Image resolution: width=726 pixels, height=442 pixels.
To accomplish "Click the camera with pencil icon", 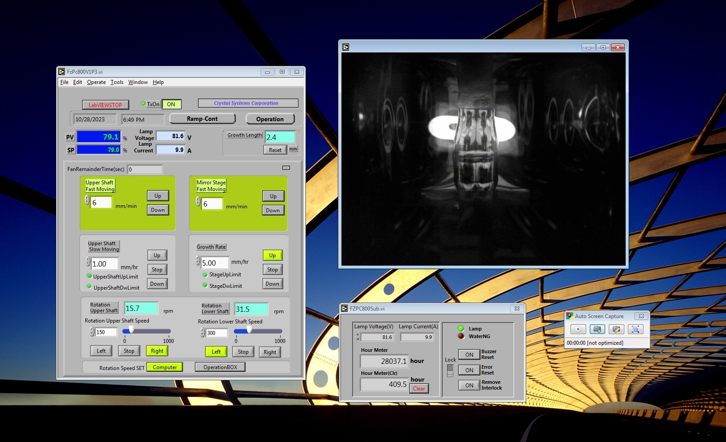I will pyautogui.click(x=616, y=329).
